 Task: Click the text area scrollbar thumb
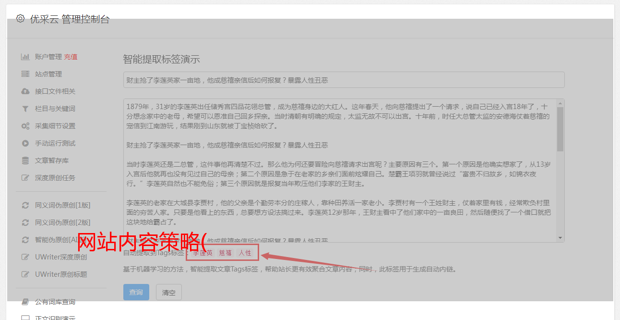[560, 129]
